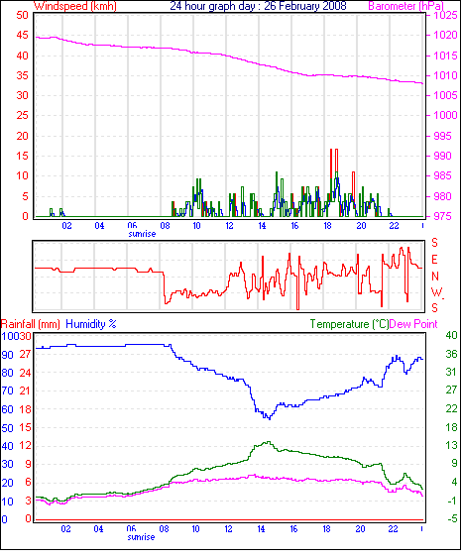Image resolution: width=462 pixels, height=558 pixels.
Task: Click the sunrise marker under wind graph
Action: point(142,234)
